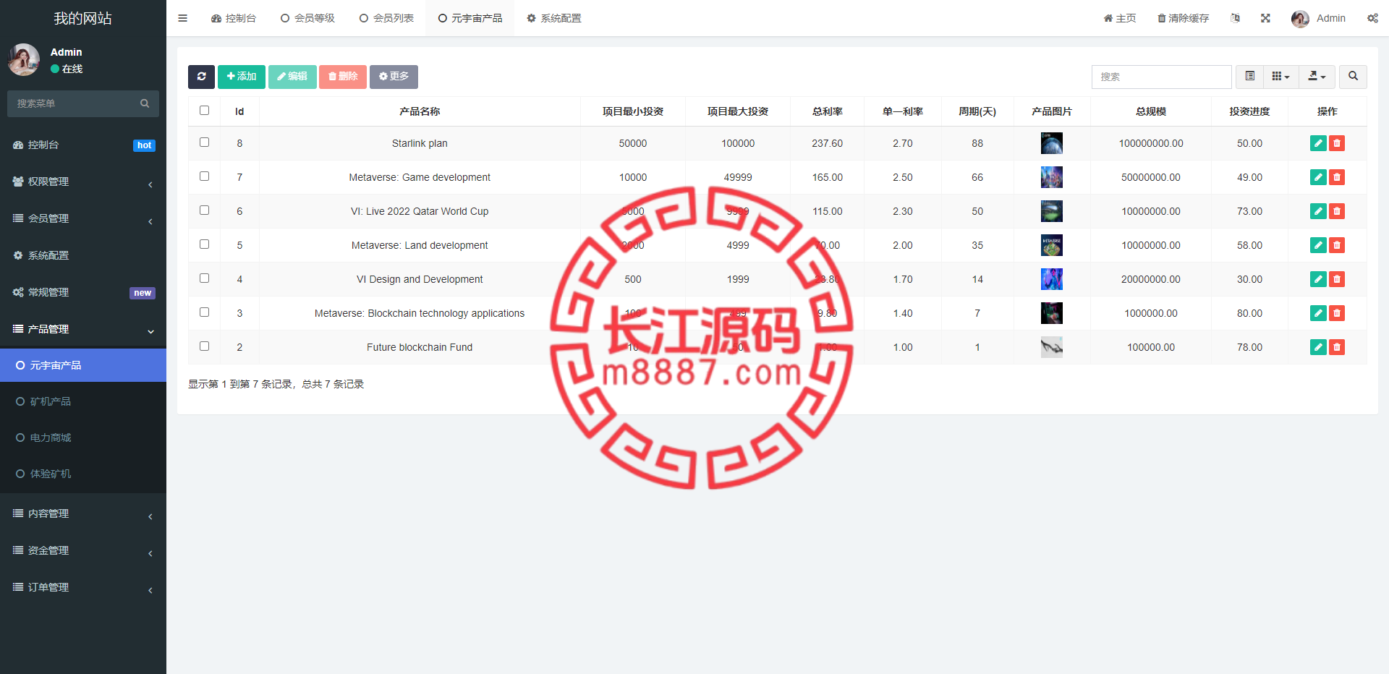This screenshot has width=1389, height=674.
Task: Open the Future blockchain Fund product image
Action: 1052,347
